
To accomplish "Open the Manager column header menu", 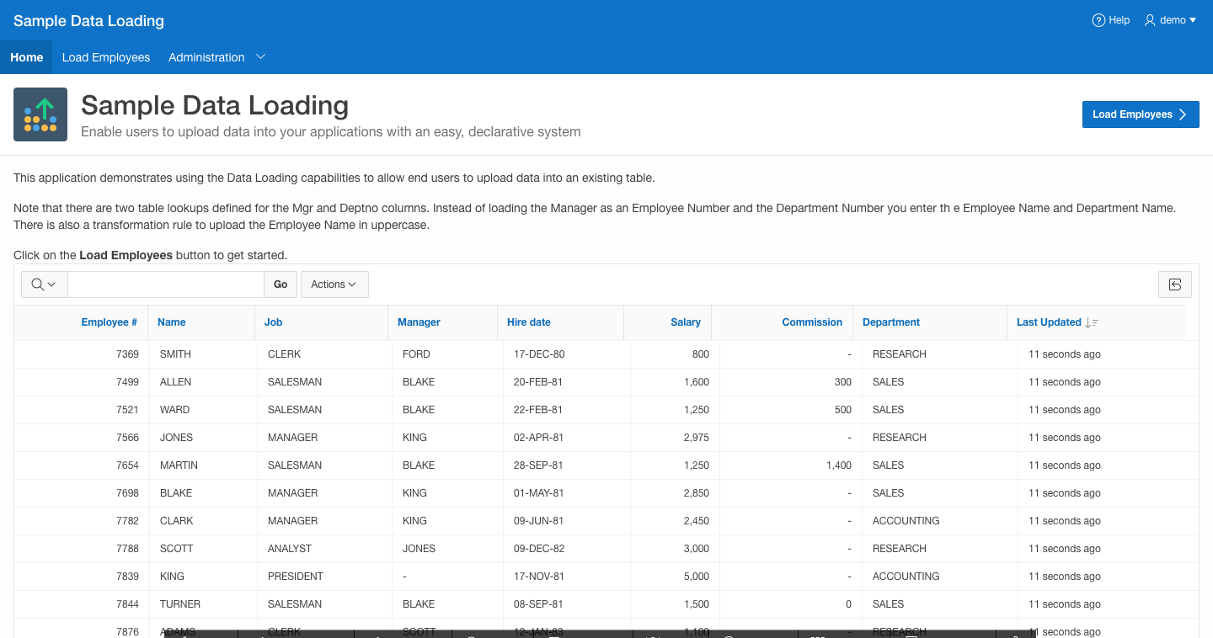I will (419, 322).
